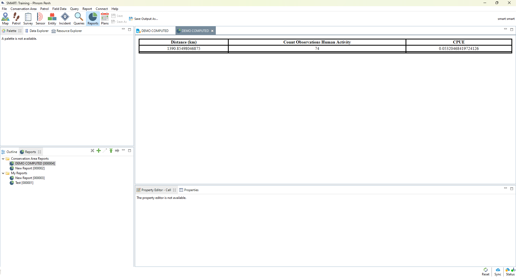
Task: Switch to the Data Explorer tab
Action: tap(37, 31)
